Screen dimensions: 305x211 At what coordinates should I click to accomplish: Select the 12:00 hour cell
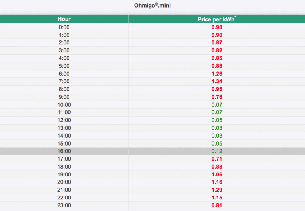pos(64,120)
